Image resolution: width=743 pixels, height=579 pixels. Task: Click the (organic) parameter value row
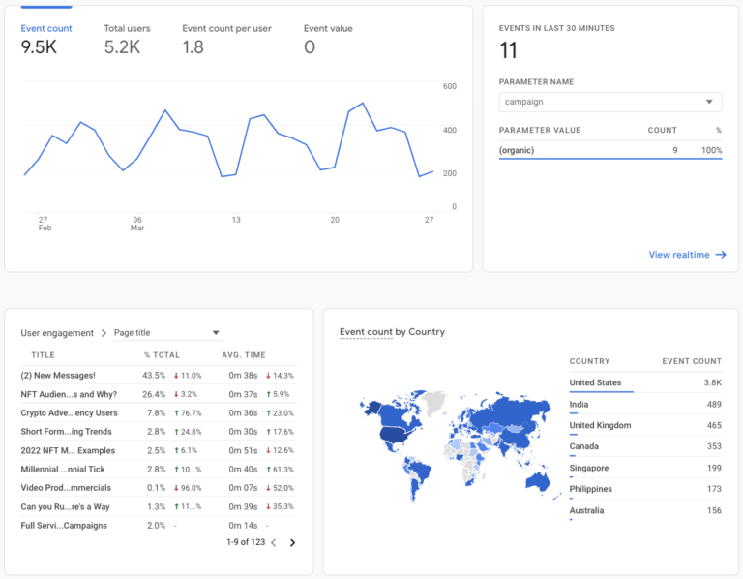coord(609,150)
